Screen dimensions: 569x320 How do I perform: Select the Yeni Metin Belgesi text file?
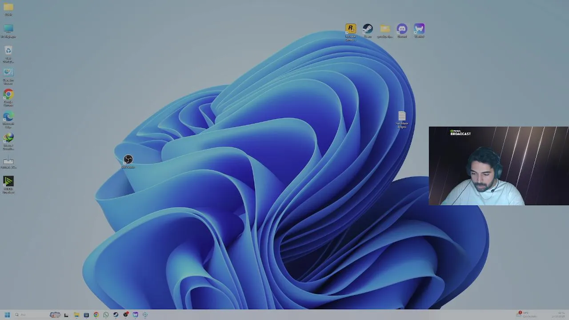[402, 119]
